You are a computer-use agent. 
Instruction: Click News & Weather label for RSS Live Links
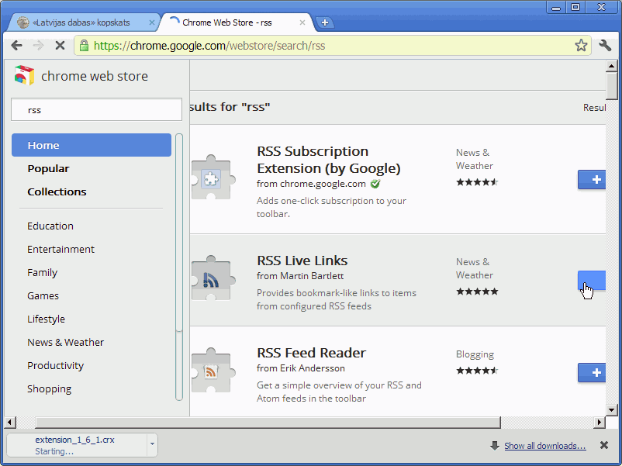475,268
